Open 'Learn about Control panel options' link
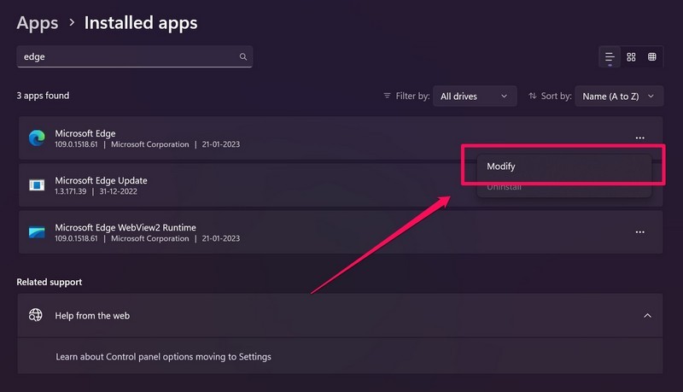Image resolution: width=683 pixels, height=392 pixels. click(x=163, y=356)
